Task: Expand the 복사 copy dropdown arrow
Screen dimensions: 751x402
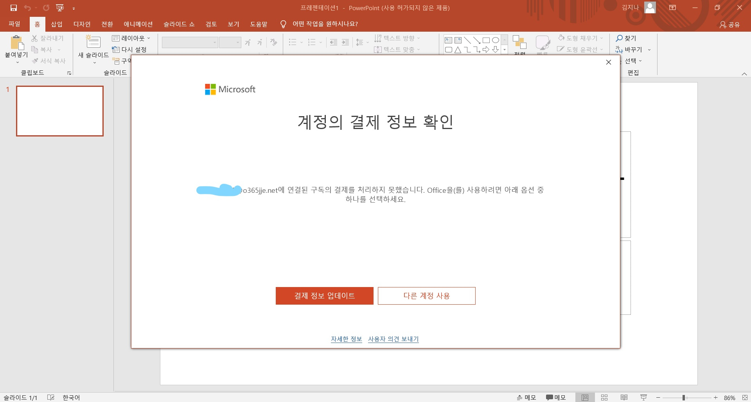Action: (59, 50)
